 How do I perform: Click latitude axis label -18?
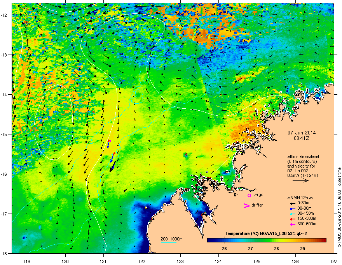tap(4, 253)
